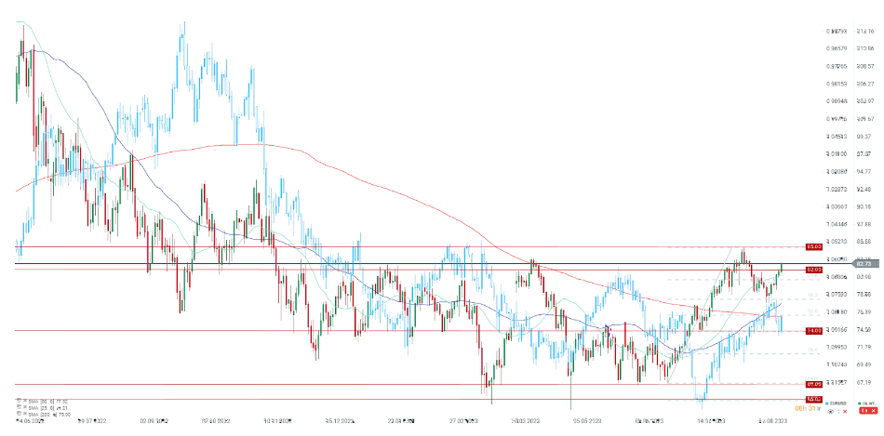Click the current price tag 82.73
884x436 pixels.
[866, 264]
